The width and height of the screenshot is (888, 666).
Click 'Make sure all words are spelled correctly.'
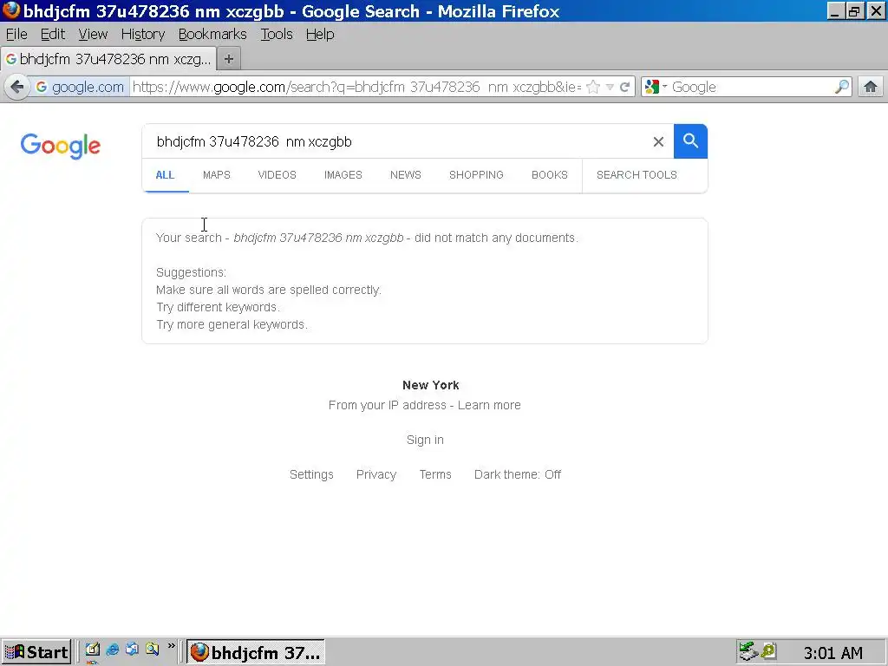[269, 290]
